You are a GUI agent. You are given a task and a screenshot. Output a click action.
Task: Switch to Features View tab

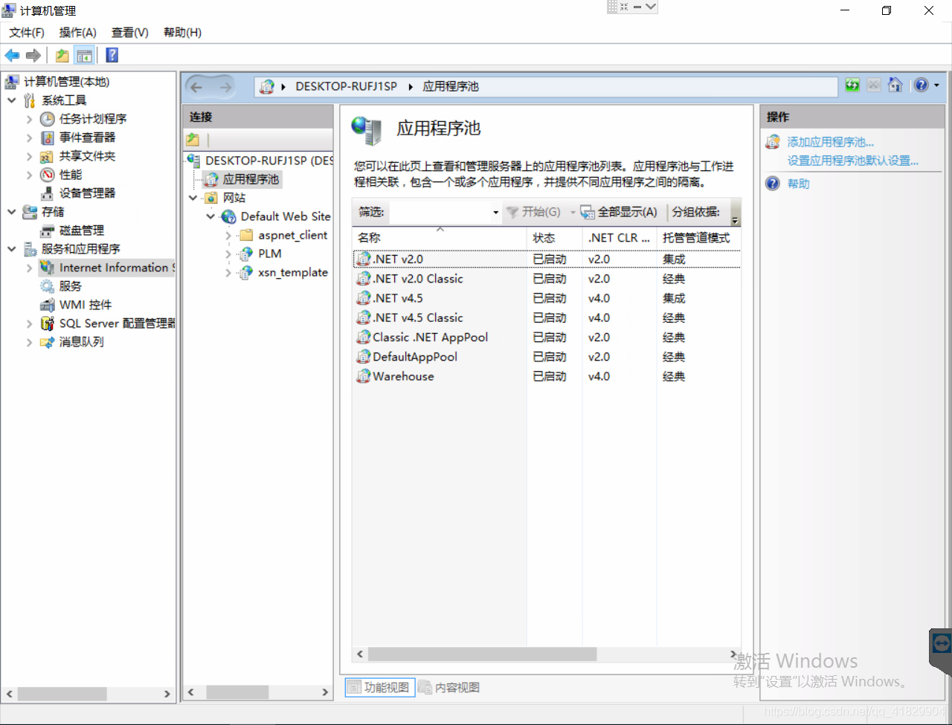coord(380,687)
